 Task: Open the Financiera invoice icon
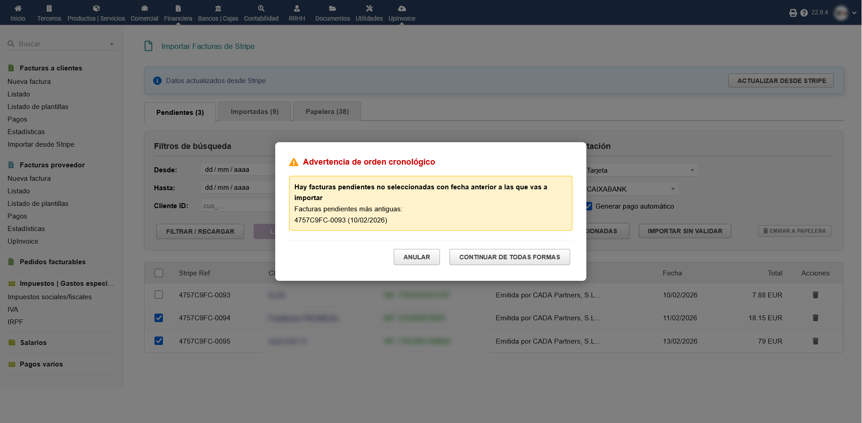178,8
